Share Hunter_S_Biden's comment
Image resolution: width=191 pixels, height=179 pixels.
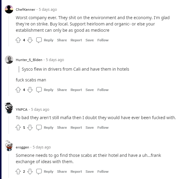point(62,90)
